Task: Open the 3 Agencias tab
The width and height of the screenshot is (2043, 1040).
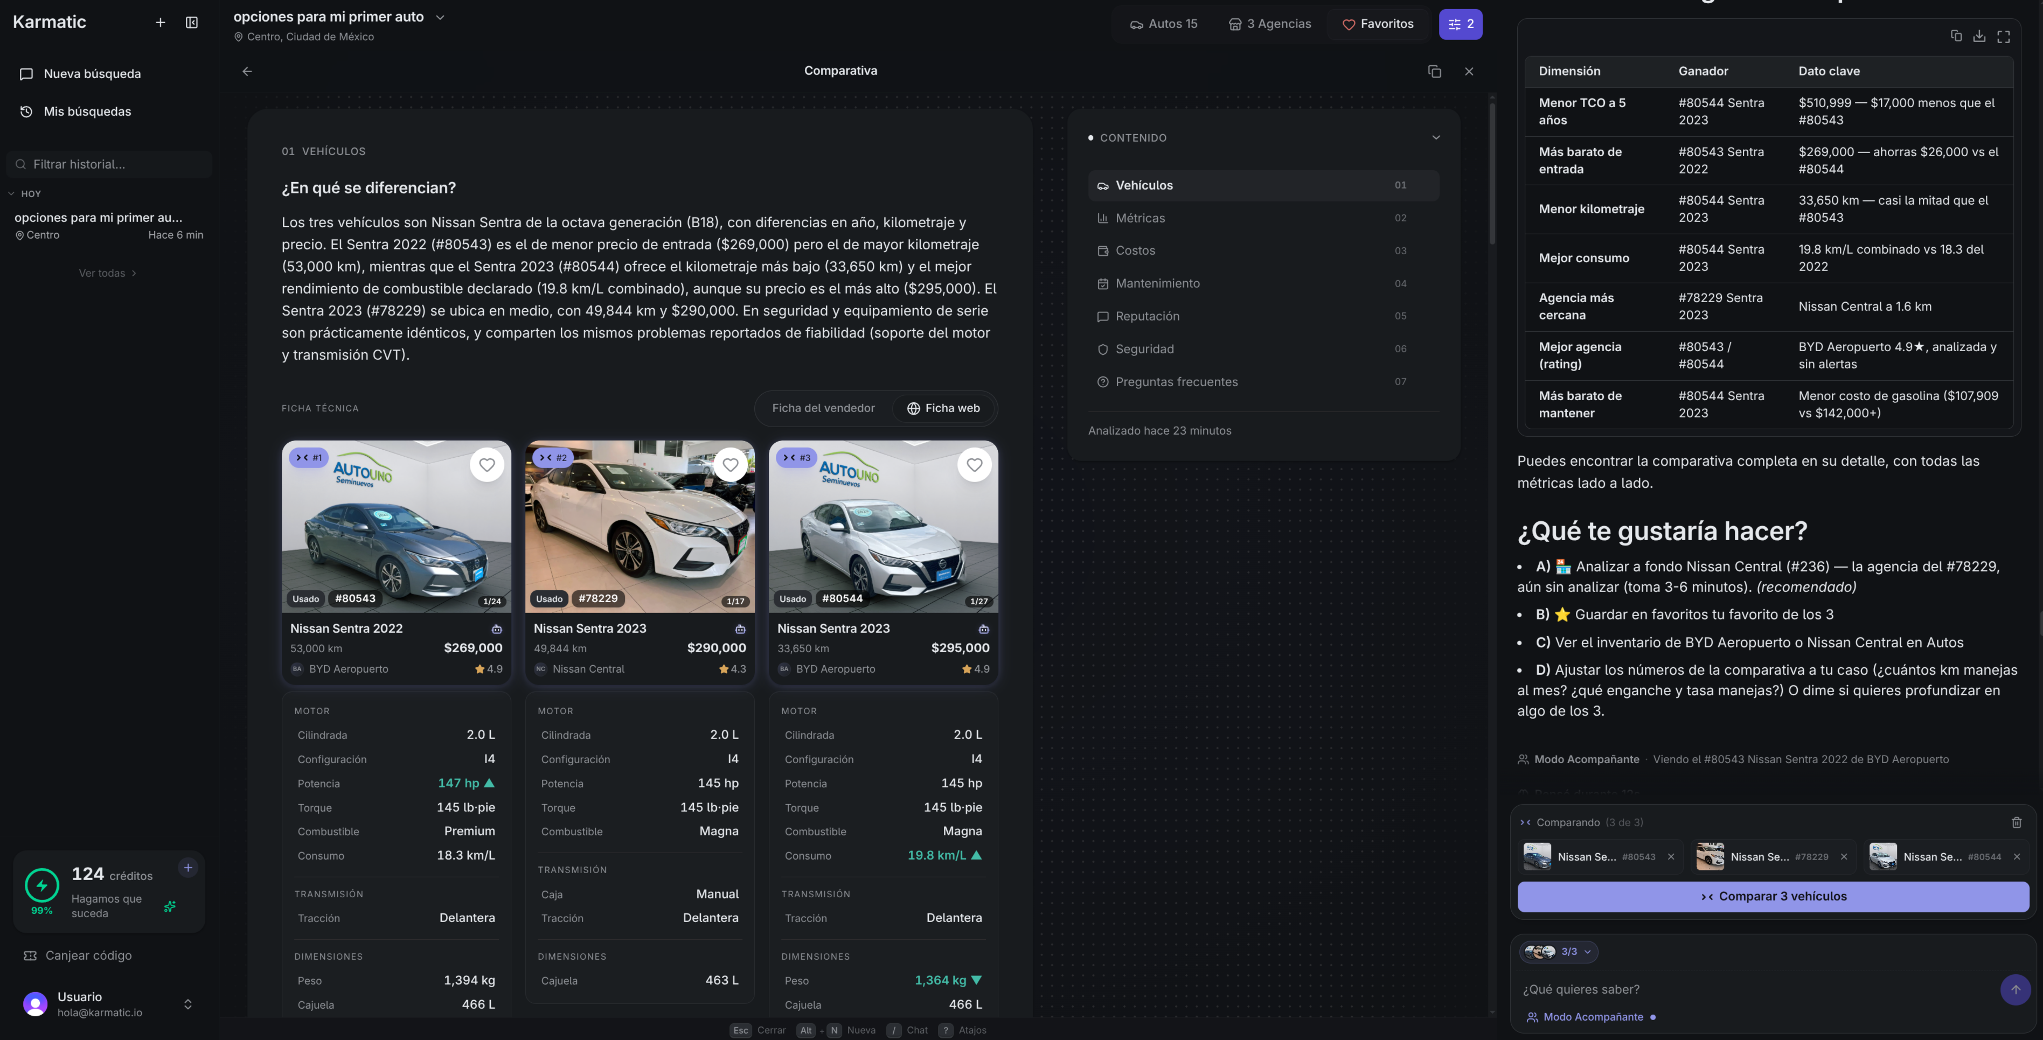Action: 1270,24
